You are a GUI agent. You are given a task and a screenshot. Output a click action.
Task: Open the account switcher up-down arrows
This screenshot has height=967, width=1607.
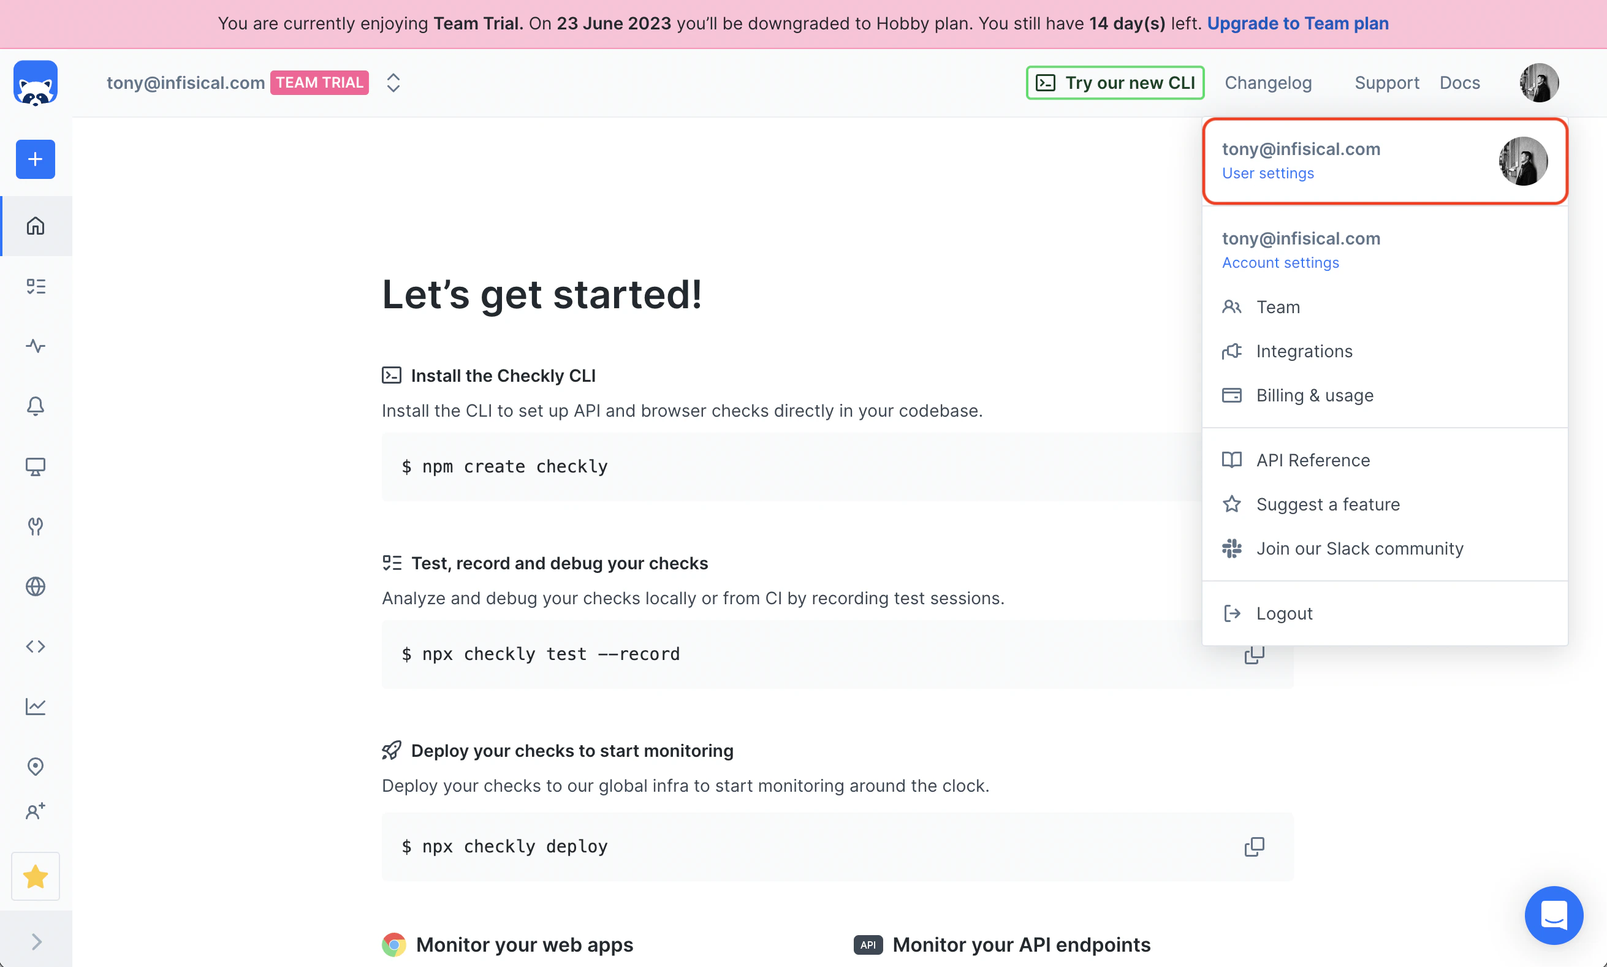point(393,83)
